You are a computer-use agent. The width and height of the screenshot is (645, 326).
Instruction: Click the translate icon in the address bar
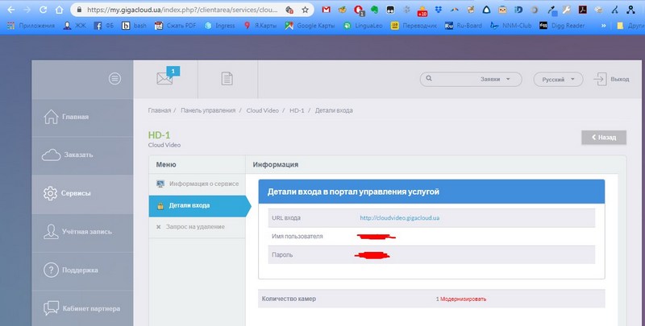coord(289,10)
